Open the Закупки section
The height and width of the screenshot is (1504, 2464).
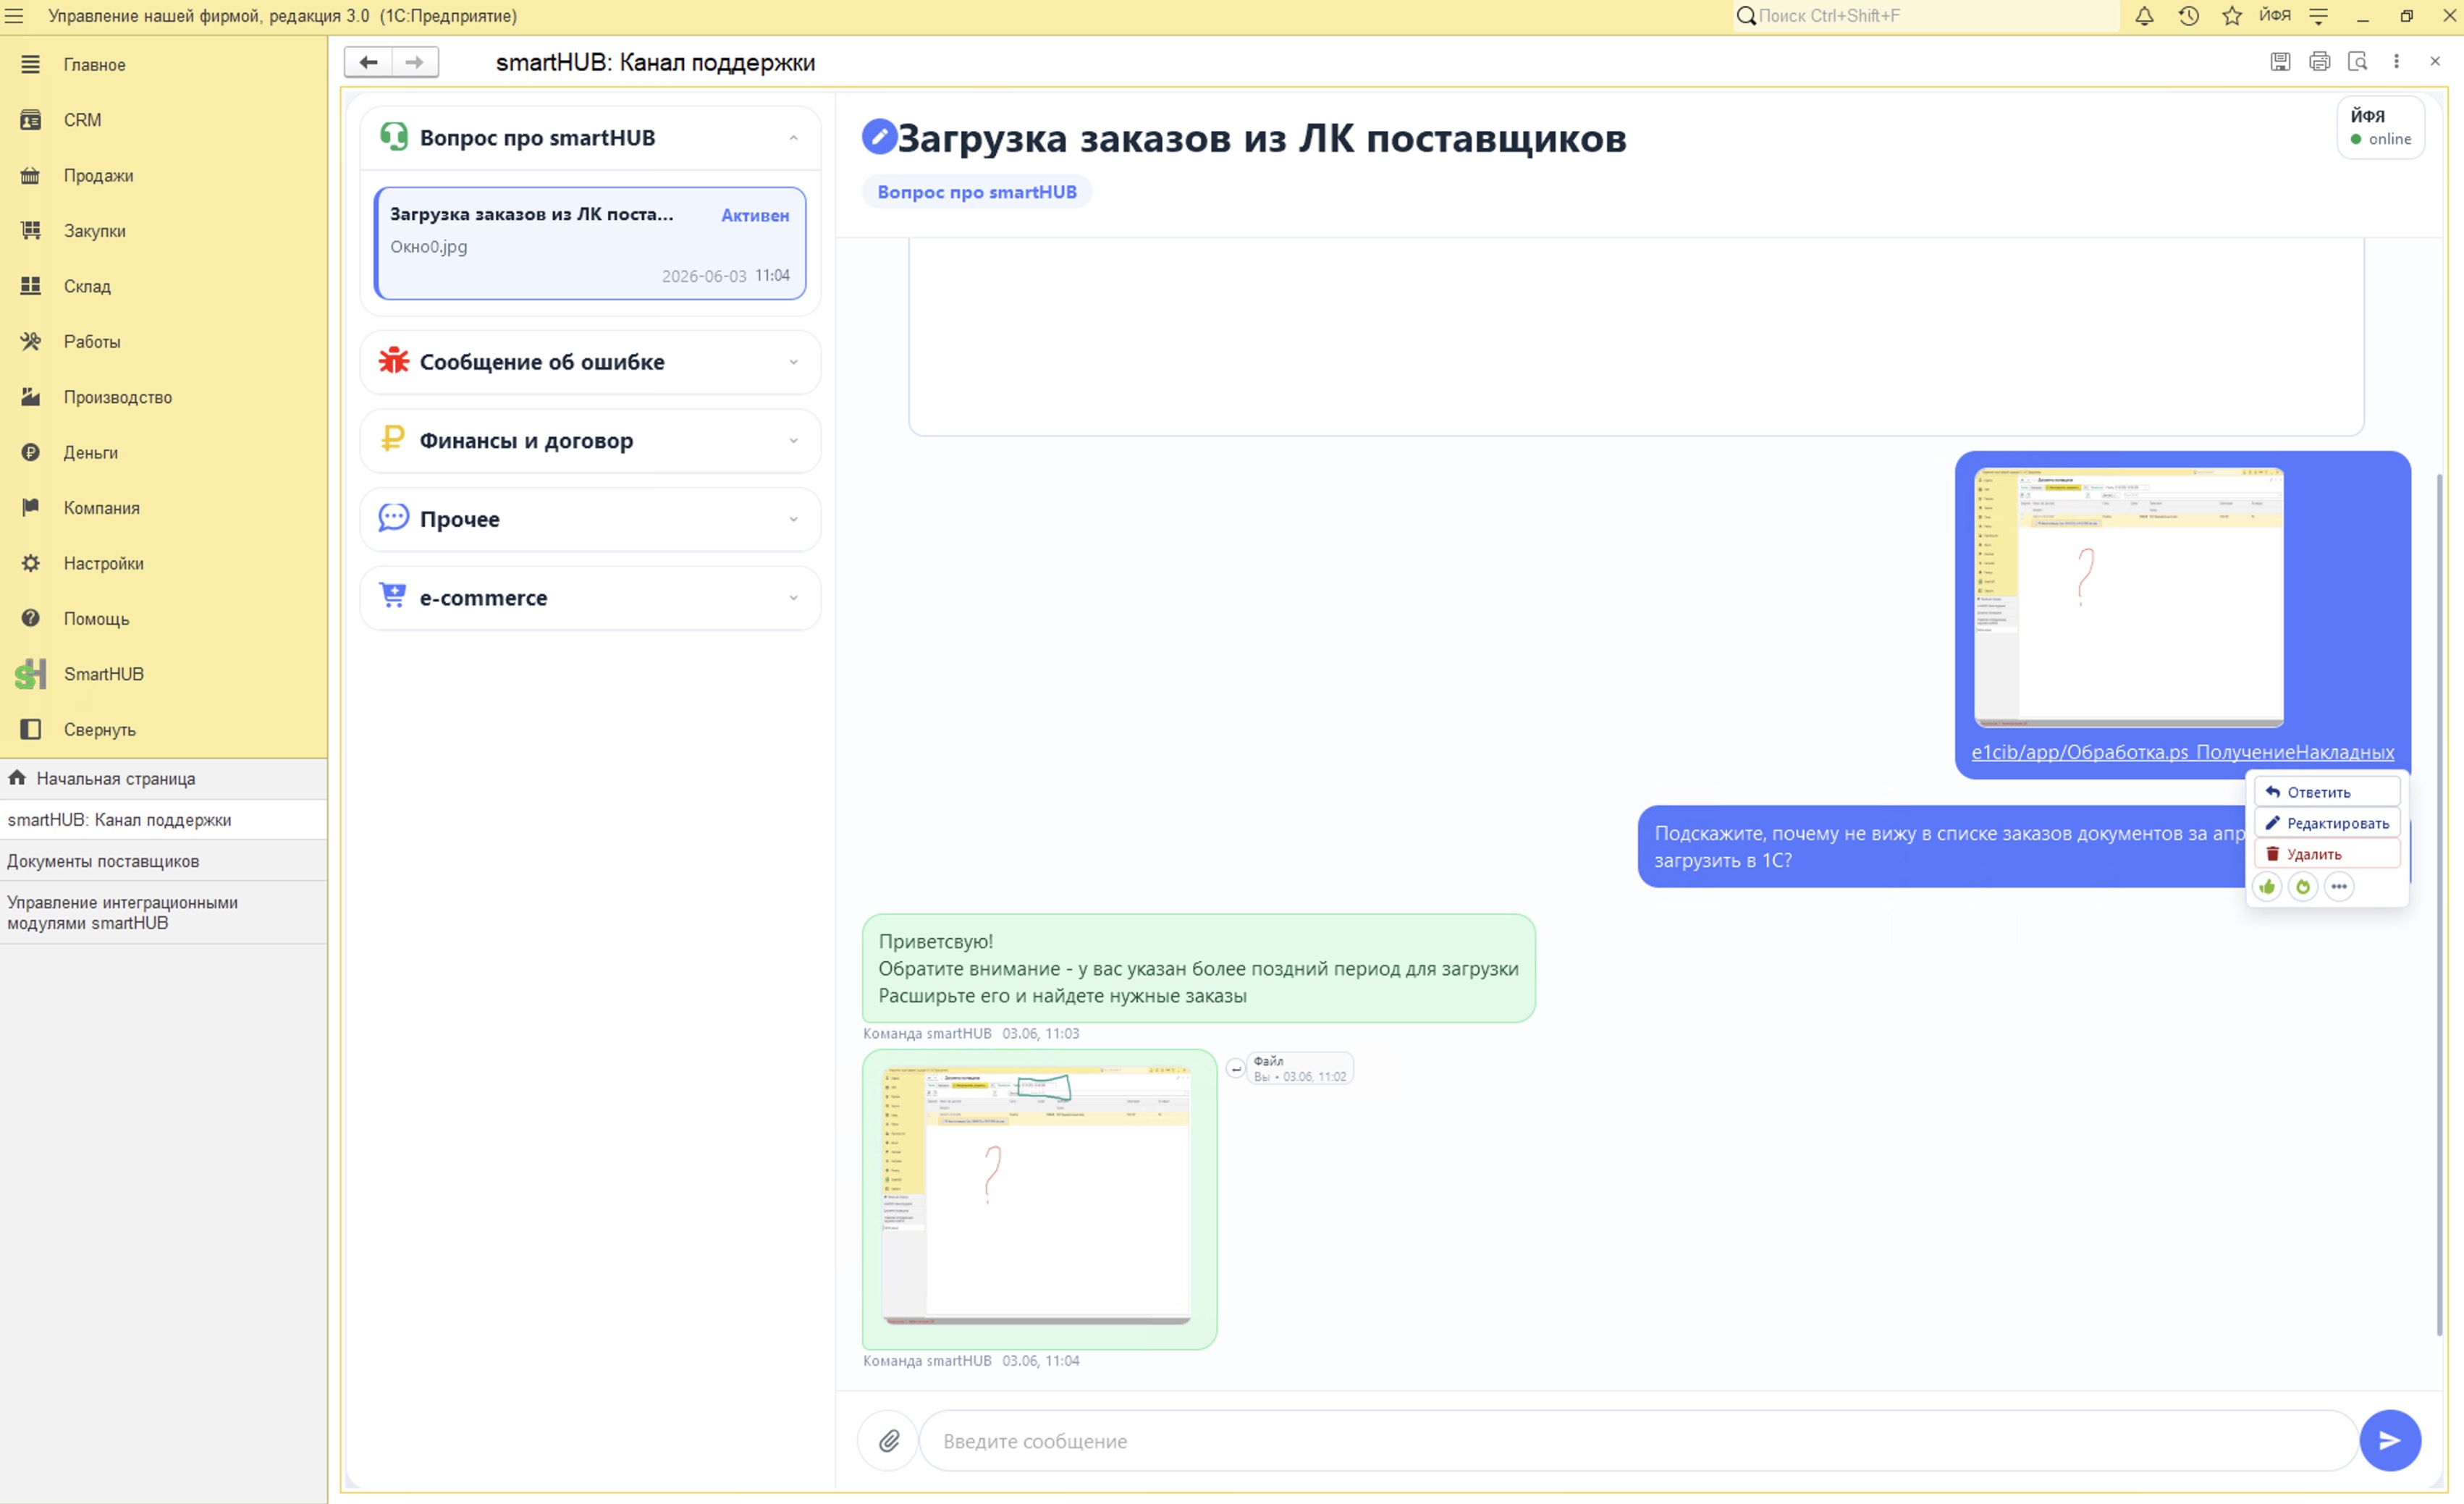tap(164, 231)
